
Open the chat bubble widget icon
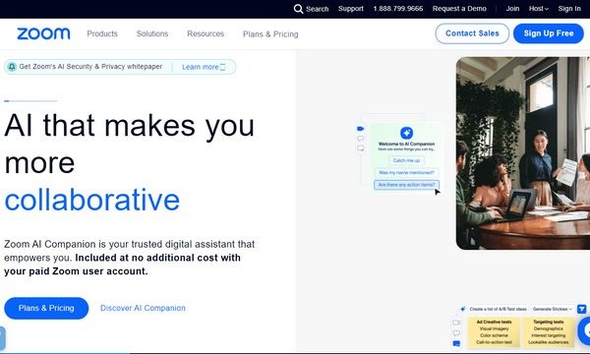coord(585,330)
